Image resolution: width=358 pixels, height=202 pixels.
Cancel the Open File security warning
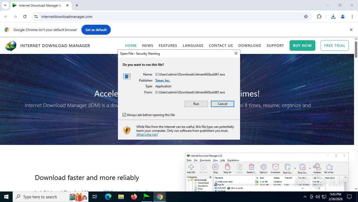point(222,104)
